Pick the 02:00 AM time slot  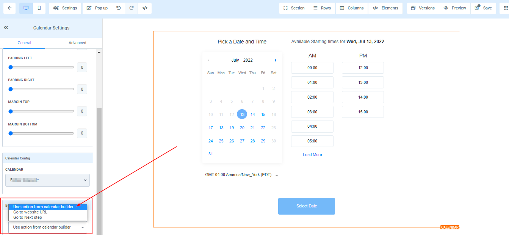tap(312, 97)
